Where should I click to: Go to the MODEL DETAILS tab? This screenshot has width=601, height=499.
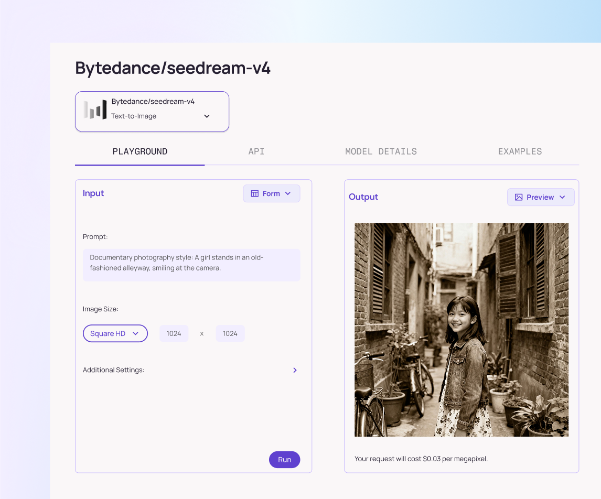[x=381, y=151]
